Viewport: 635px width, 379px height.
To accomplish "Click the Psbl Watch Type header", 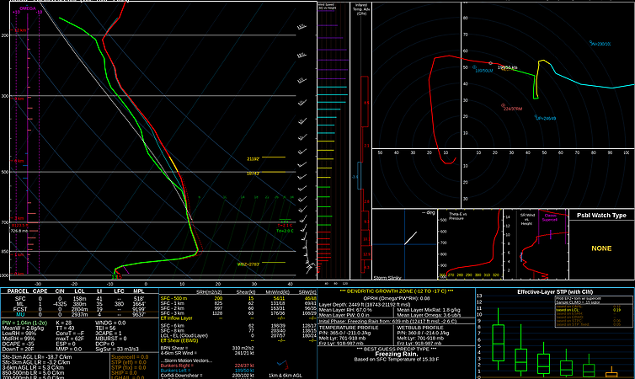I will [601, 216].
